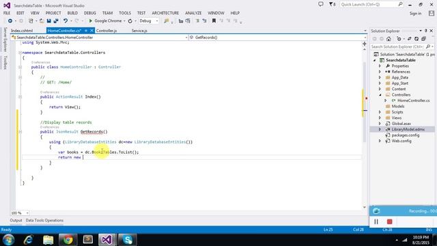Pause the screen recording

tap(376, 221)
